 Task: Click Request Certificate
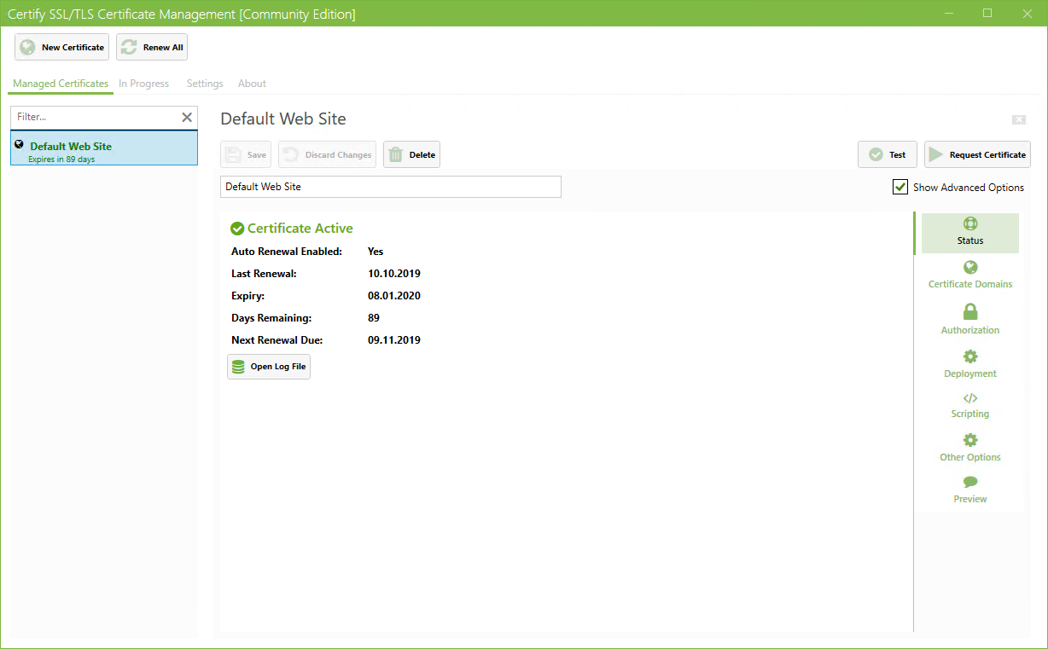pyautogui.click(x=977, y=154)
